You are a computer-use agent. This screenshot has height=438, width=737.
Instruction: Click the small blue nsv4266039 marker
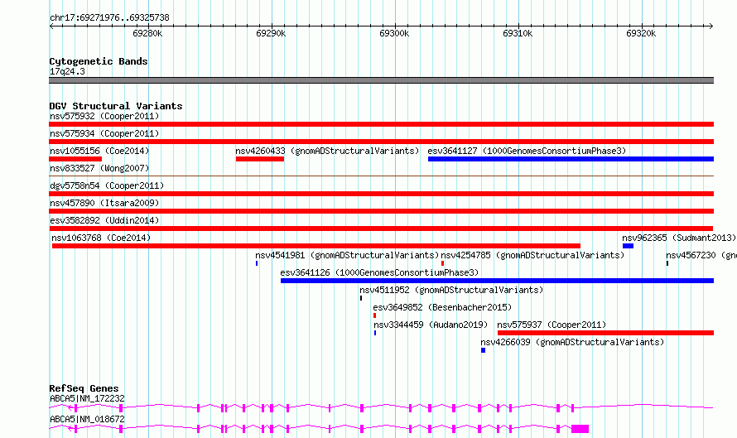click(x=483, y=350)
